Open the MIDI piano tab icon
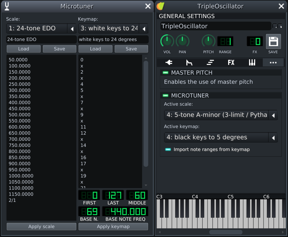This screenshot has width=288, height=237. (252, 62)
